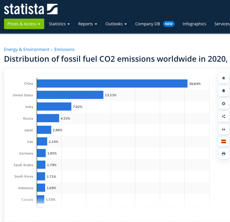Viewport: 230px width, 222px height.
Task: Click the China bar in the chart
Action: pos(112,84)
